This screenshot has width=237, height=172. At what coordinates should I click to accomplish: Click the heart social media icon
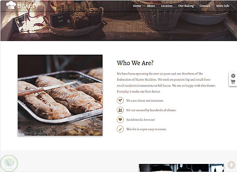coord(120,120)
